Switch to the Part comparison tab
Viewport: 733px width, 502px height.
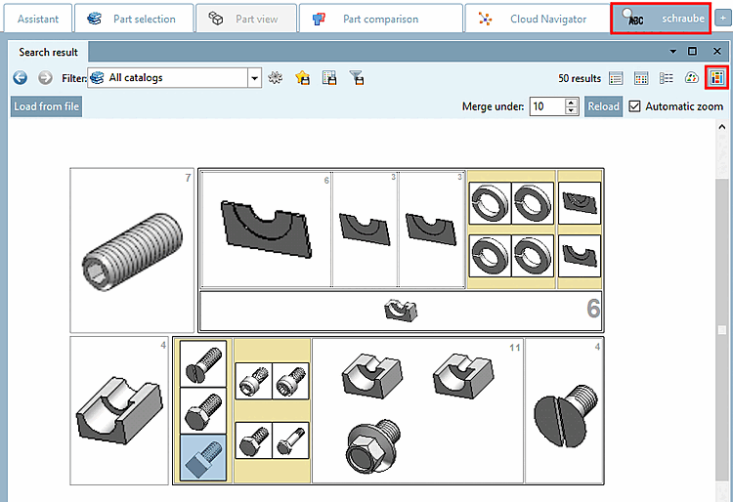click(380, 19)
